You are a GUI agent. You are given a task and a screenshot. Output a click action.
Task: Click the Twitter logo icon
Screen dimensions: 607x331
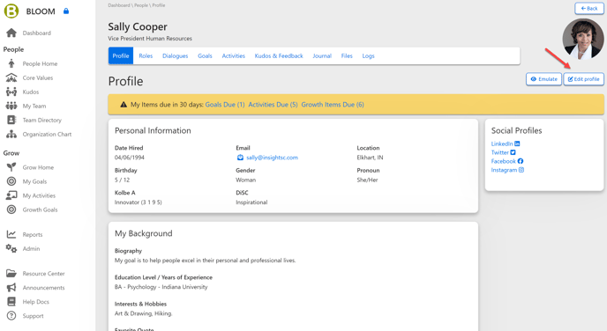[513, 152]
